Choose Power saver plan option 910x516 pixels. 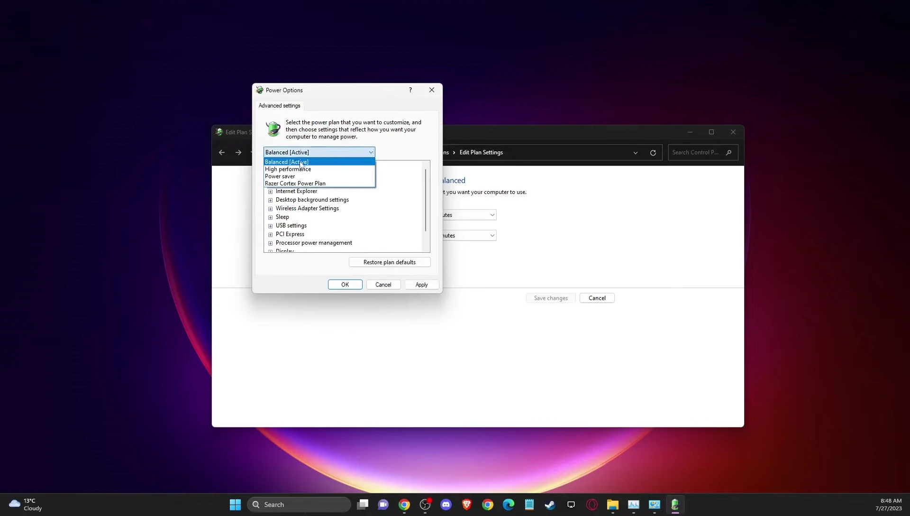tap(319, 176)
